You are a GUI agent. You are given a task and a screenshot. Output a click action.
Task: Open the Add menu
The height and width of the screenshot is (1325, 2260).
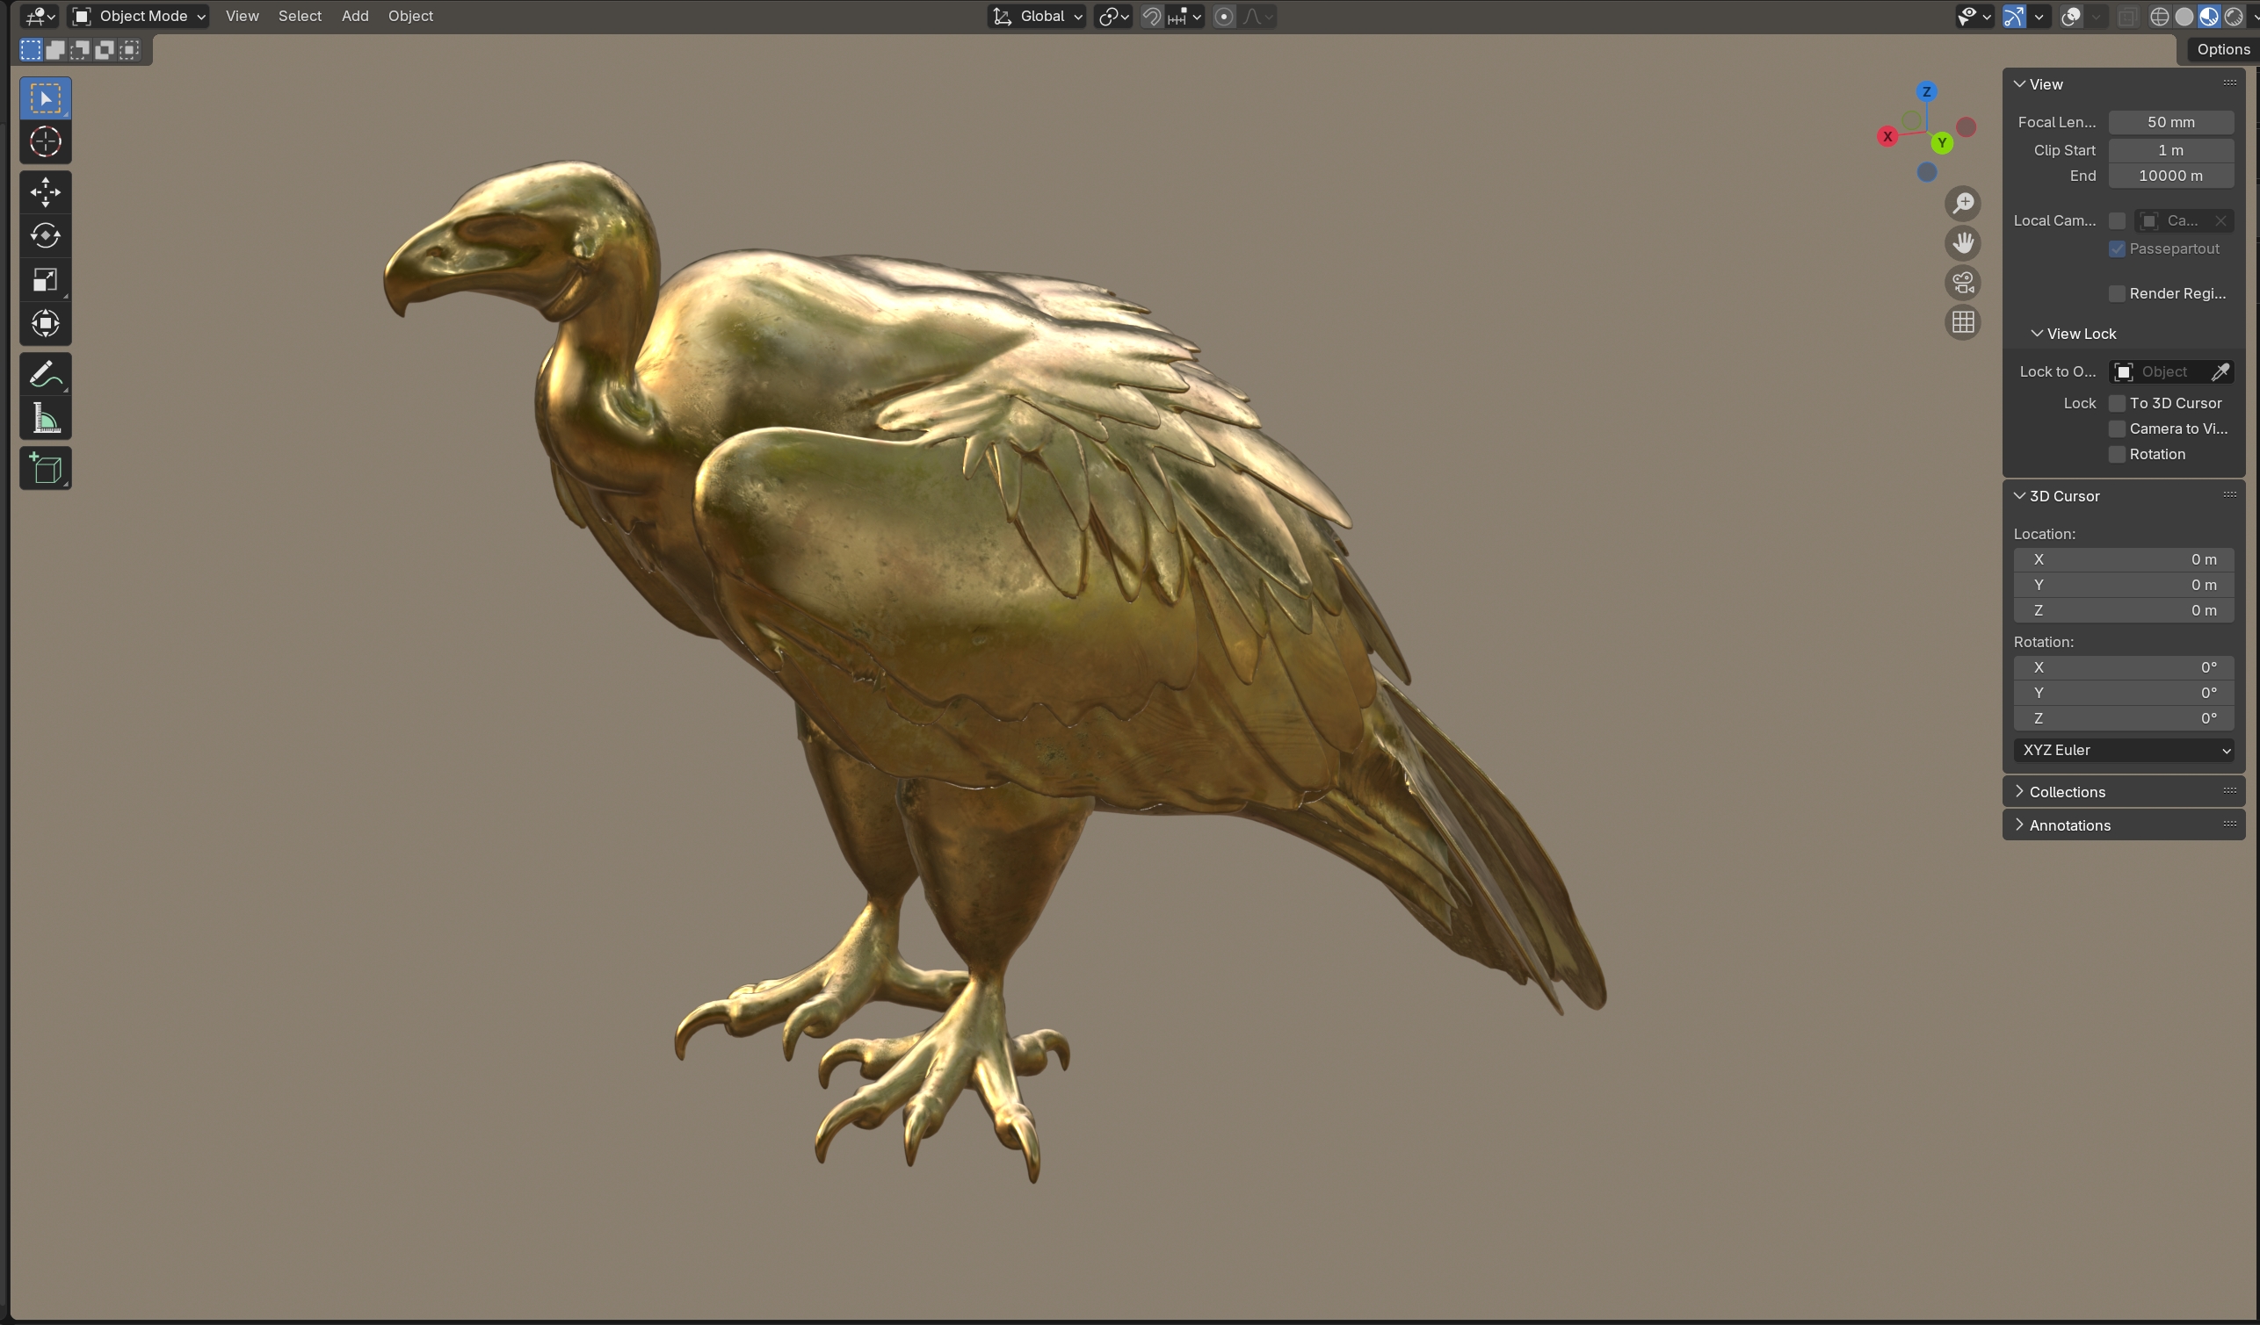tap(354, 16)
